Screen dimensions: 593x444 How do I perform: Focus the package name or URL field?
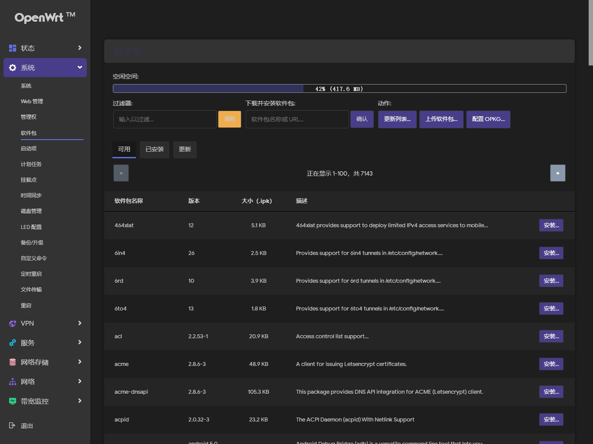coord(297,119)
